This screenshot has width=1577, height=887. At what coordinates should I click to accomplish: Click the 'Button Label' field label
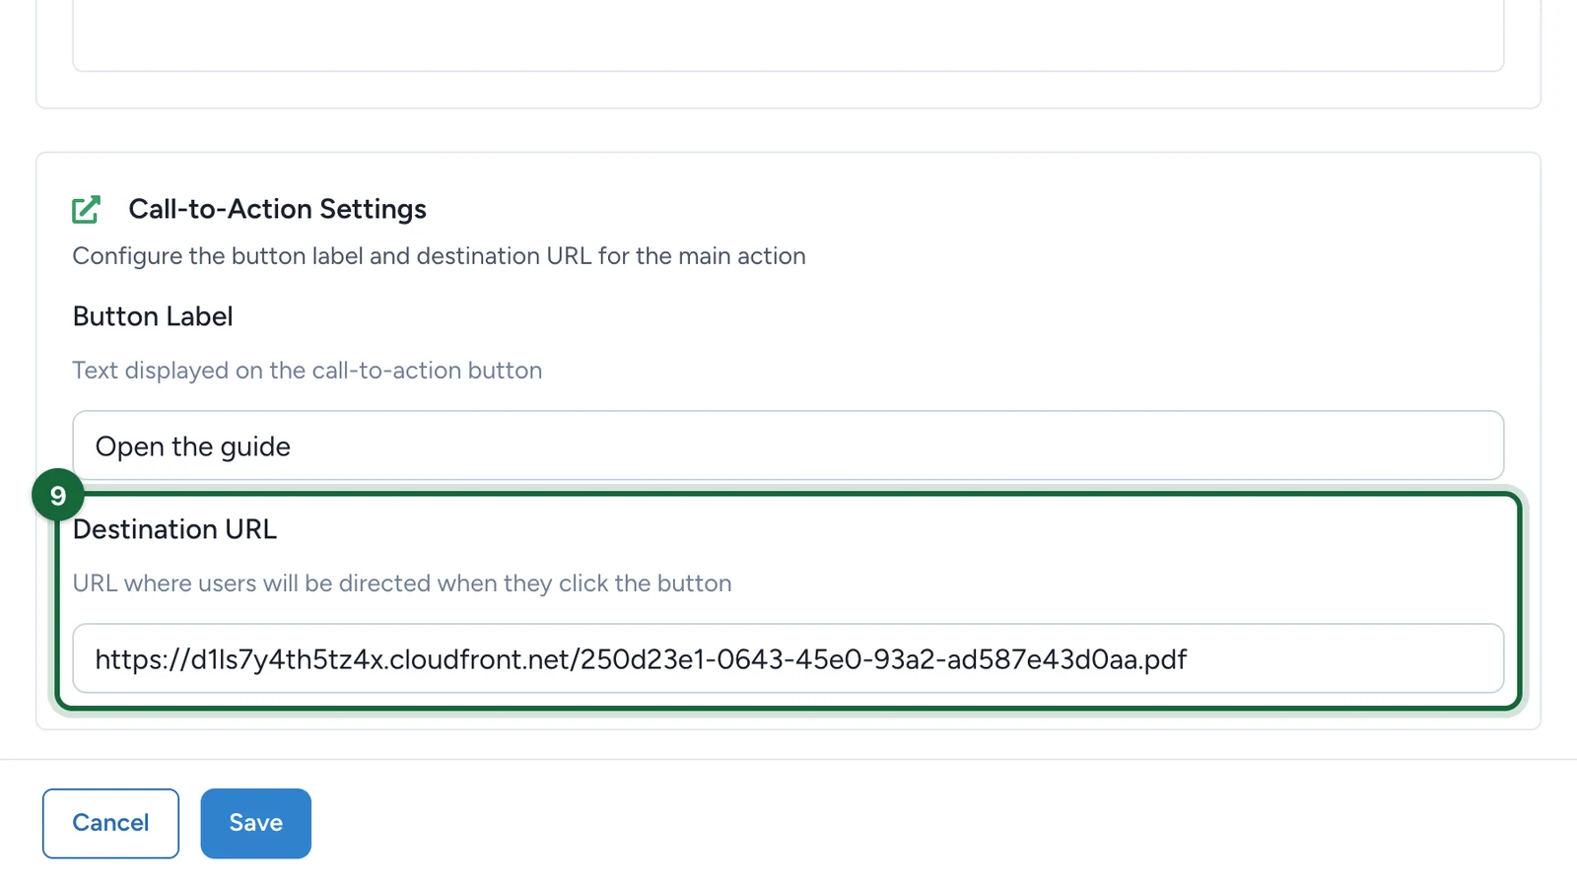(153, 316)
